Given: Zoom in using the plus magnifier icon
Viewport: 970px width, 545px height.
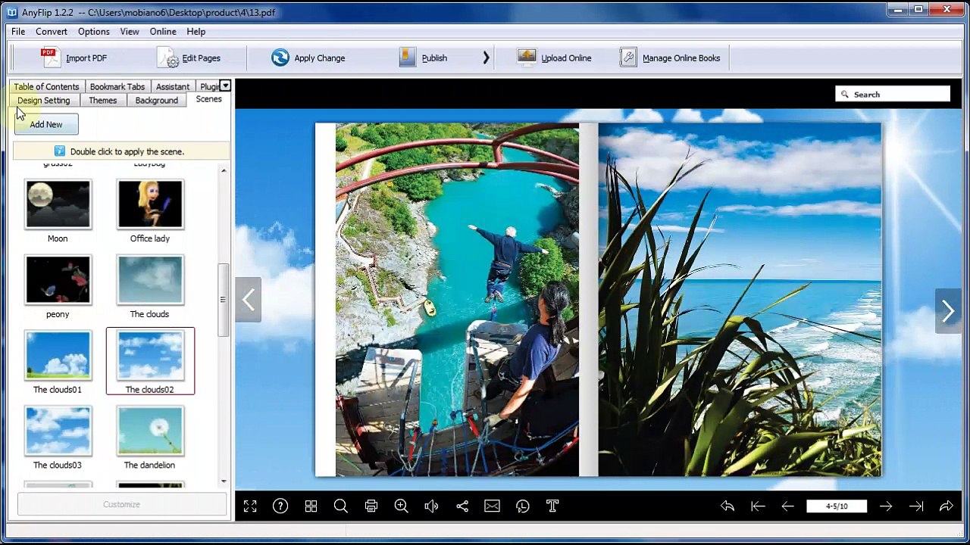Looking at the screenshot, I should tap(402, 506).
